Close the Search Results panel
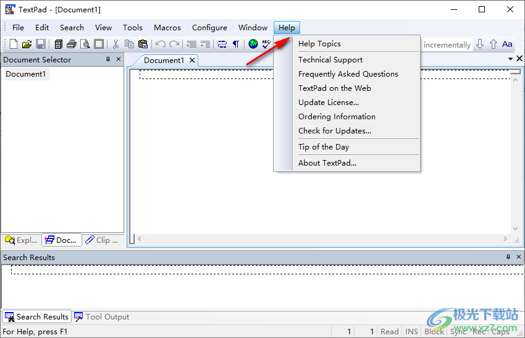The height and width of the screenshot is (338, 525). click(519, 256)
